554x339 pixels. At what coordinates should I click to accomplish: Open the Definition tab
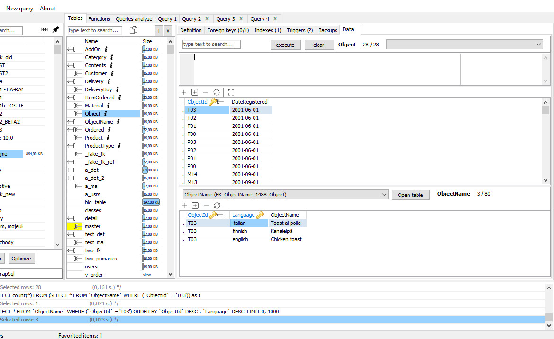(191, 30)
